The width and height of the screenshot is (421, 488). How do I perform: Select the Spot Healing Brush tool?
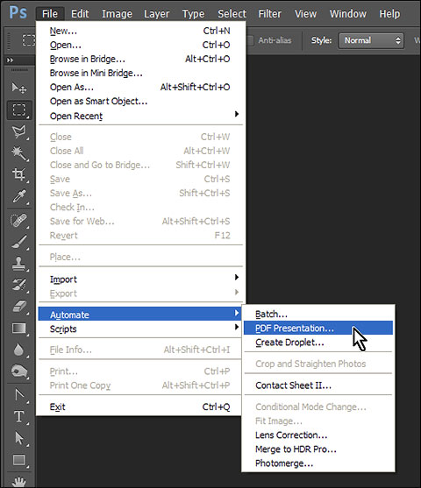click(x=19, y=221)
